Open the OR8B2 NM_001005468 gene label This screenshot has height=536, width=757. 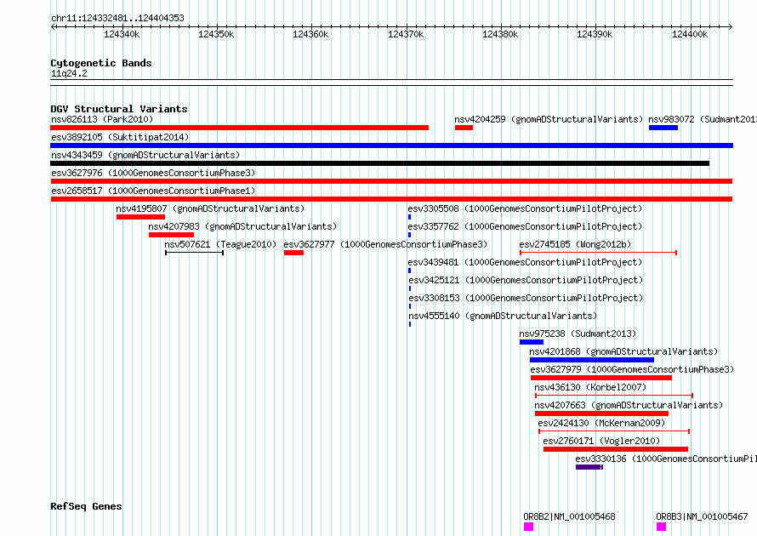point(570,516)
